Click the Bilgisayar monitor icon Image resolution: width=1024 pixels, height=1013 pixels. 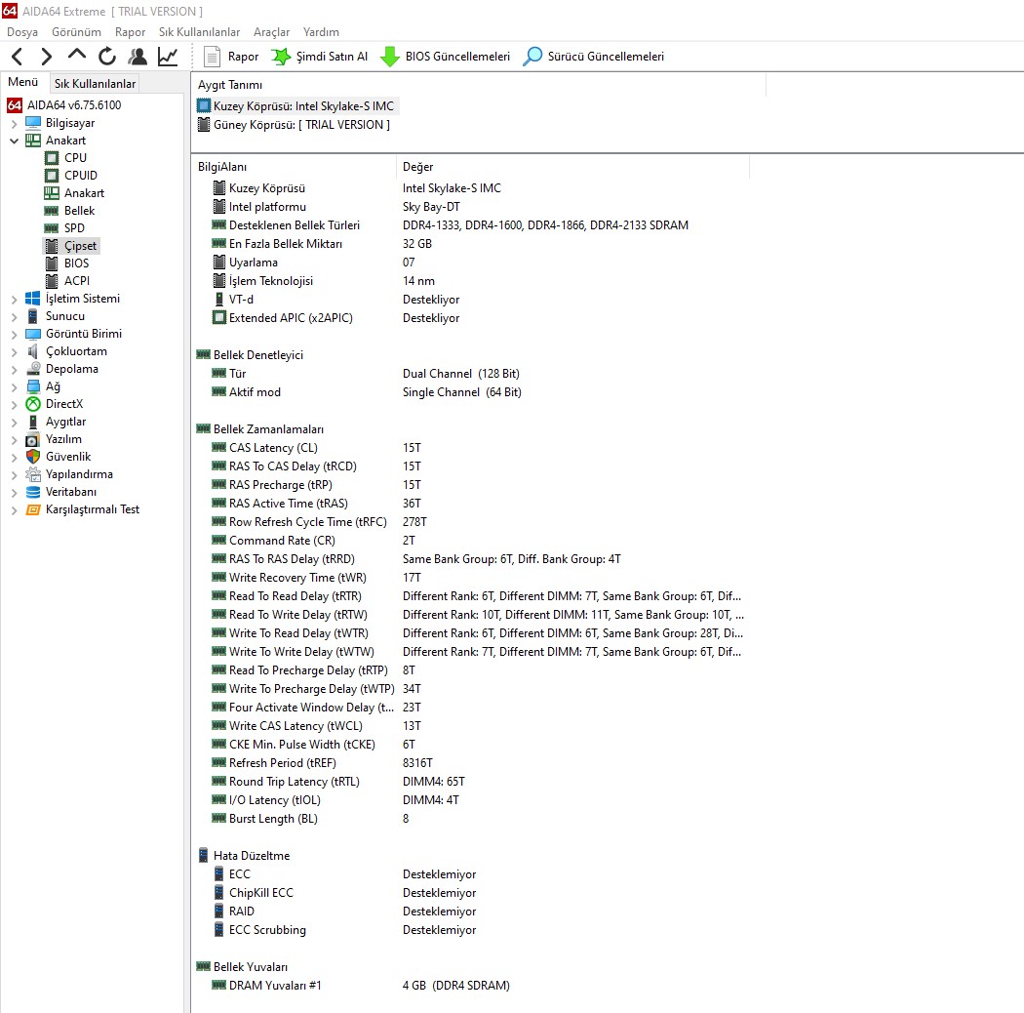tap(32, 123)
